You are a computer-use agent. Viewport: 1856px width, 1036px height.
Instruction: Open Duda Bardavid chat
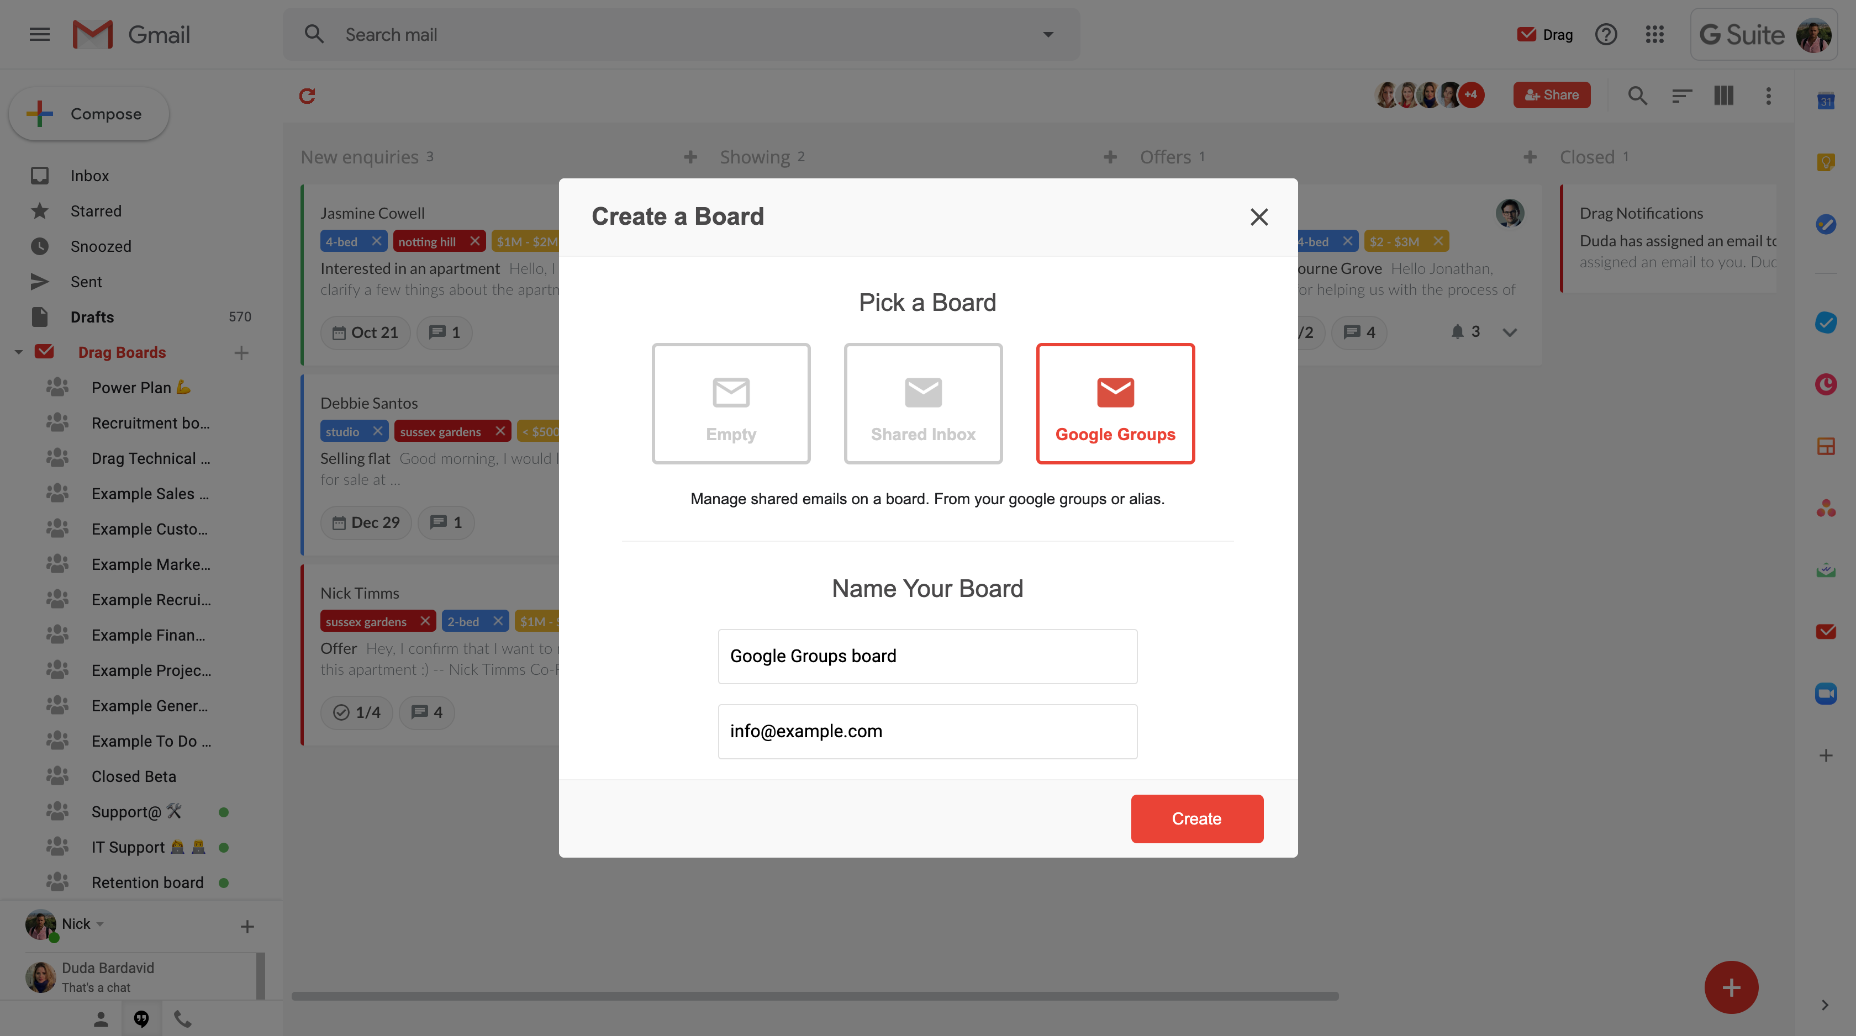click(141, 977)
